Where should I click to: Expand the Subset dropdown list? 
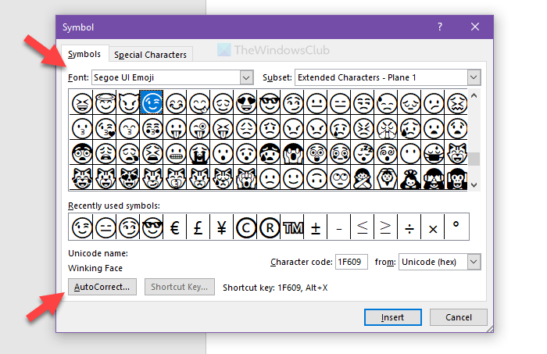click(473, 77)
